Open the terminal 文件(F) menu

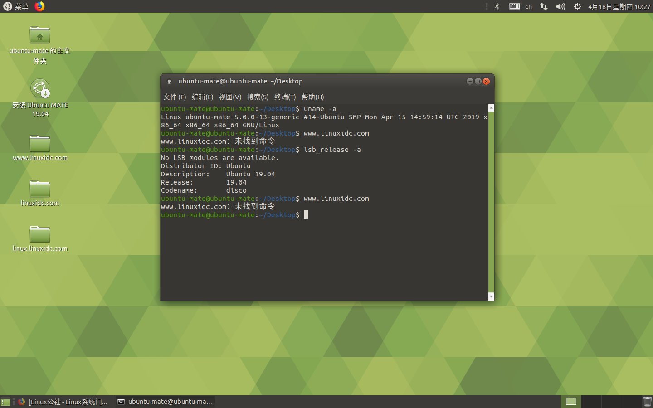[175, 97]
